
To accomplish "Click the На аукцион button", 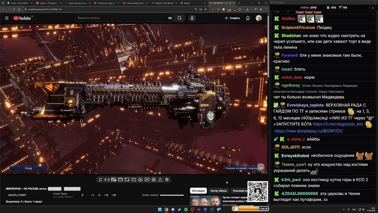I will pyautogui.click(x=55, y=189).
